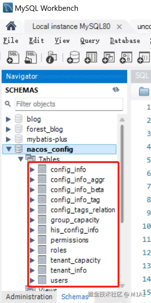Viewport: 151px width, 303px height.
Task: Select the his_config_info table
Action: [75, 230]
